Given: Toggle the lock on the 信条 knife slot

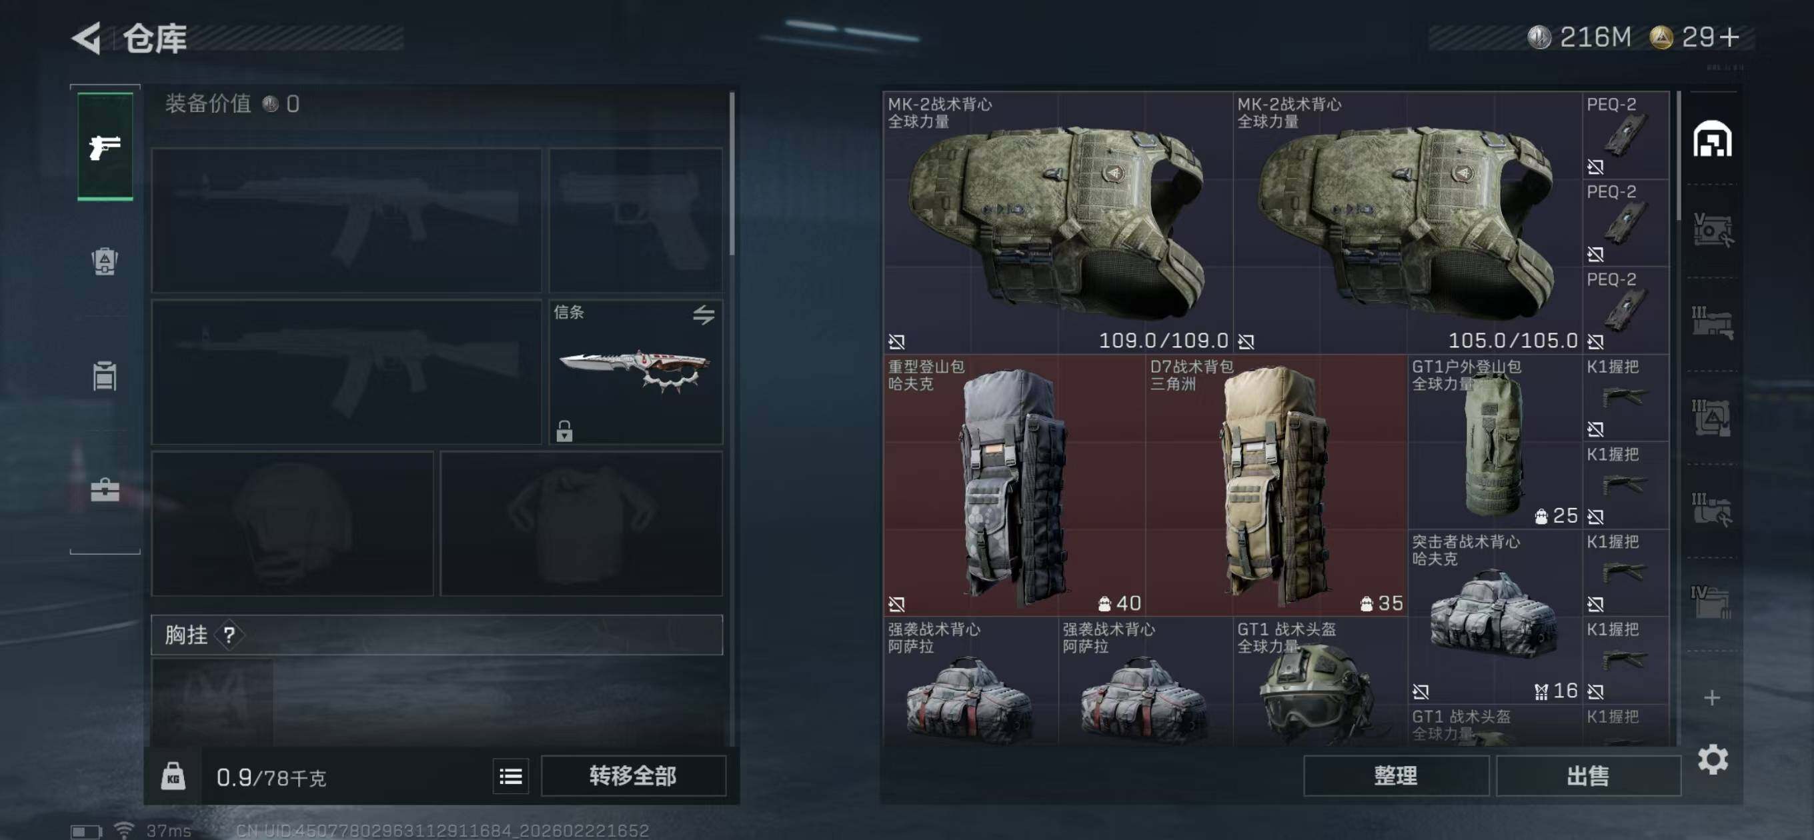Looking at the screenshot, I should (x=564, y=430).
